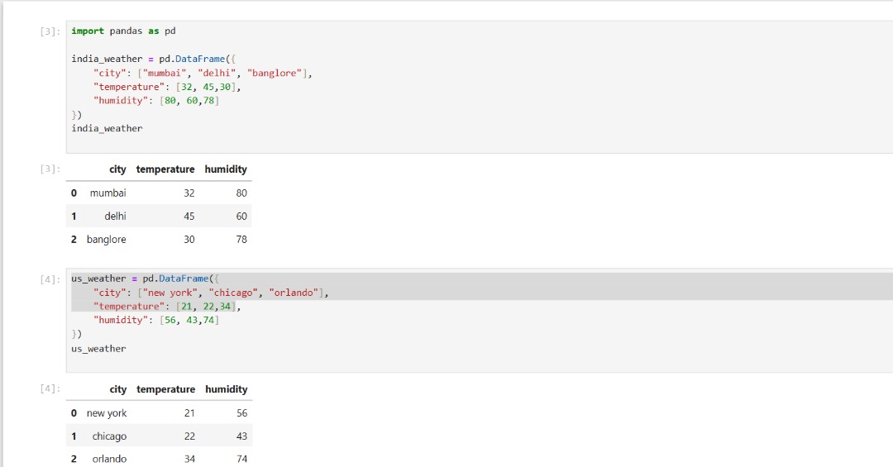Click the delhi cell
Screen dimensions: 893x467
click(115, 217)
